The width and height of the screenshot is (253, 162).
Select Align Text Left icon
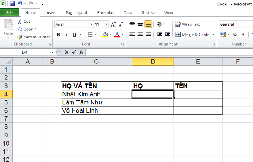[x=132, y=34]
